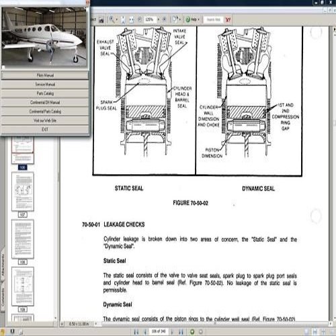Screen dimensions: 336x336
Task: Click the 106 of 340 page number field
Action: click(159, 331)
